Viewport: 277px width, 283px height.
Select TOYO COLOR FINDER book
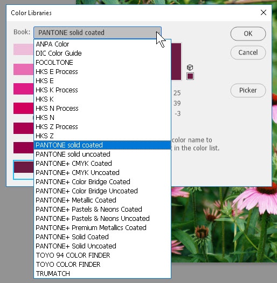(102, 265)
